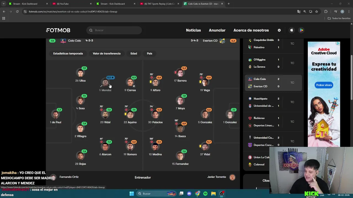Open the Noticias menu
Image resolution: width=353 pixels, height=198 pixels.
point(193,30)
